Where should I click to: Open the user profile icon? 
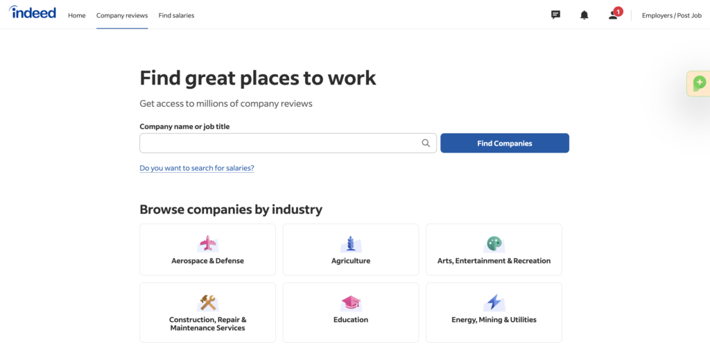[613, 15]
